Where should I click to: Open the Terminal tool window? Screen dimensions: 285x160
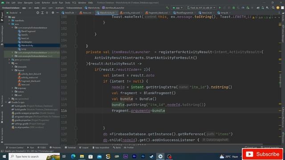tap(70, 148)
